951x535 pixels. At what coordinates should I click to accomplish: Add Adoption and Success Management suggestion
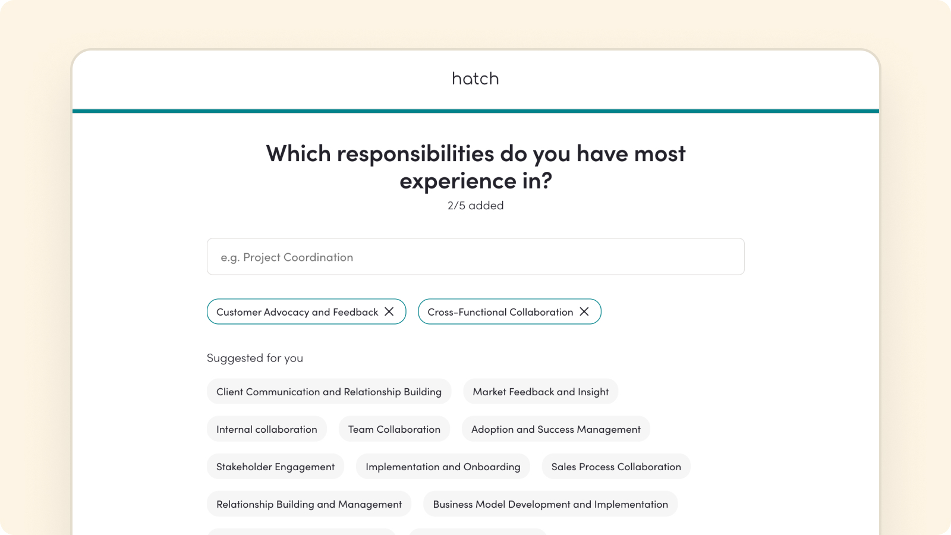click(556, 429)
